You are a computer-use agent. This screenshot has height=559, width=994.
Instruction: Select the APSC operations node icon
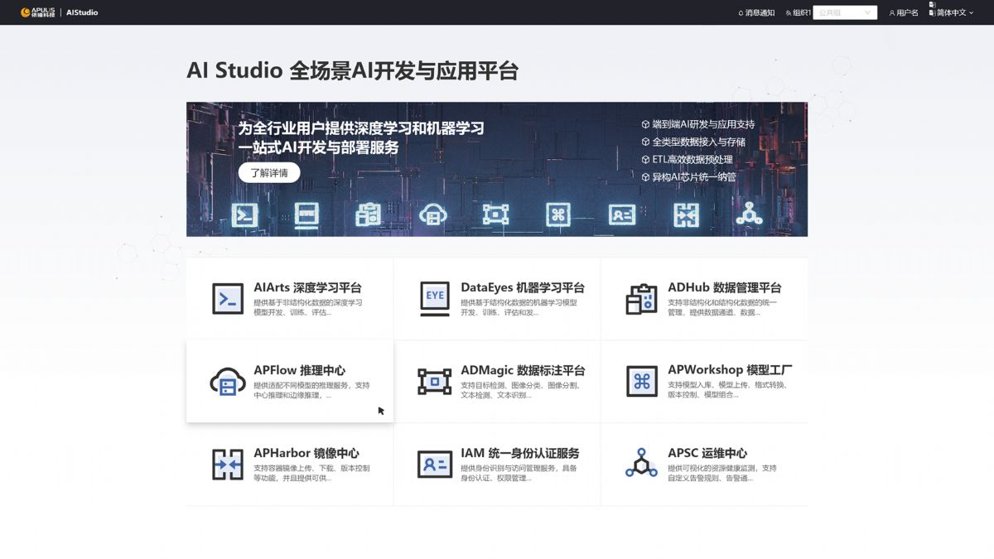[641, 463]
